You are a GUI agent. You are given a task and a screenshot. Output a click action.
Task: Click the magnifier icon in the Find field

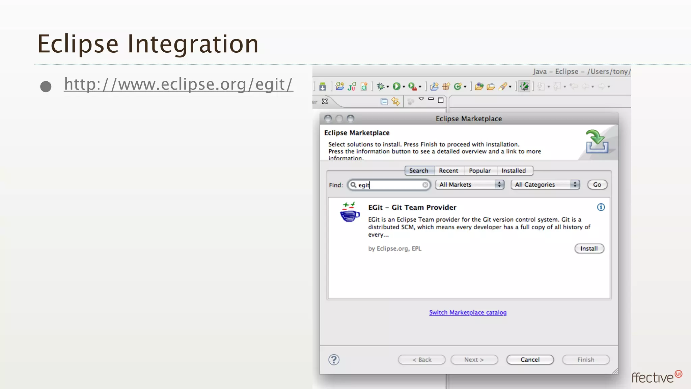353,185
